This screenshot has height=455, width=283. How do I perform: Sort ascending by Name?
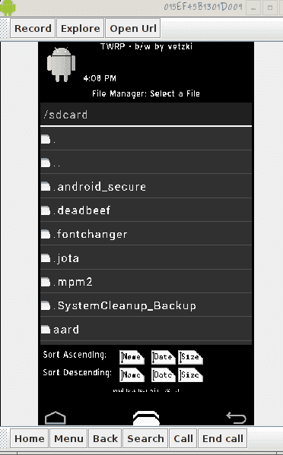132,357
